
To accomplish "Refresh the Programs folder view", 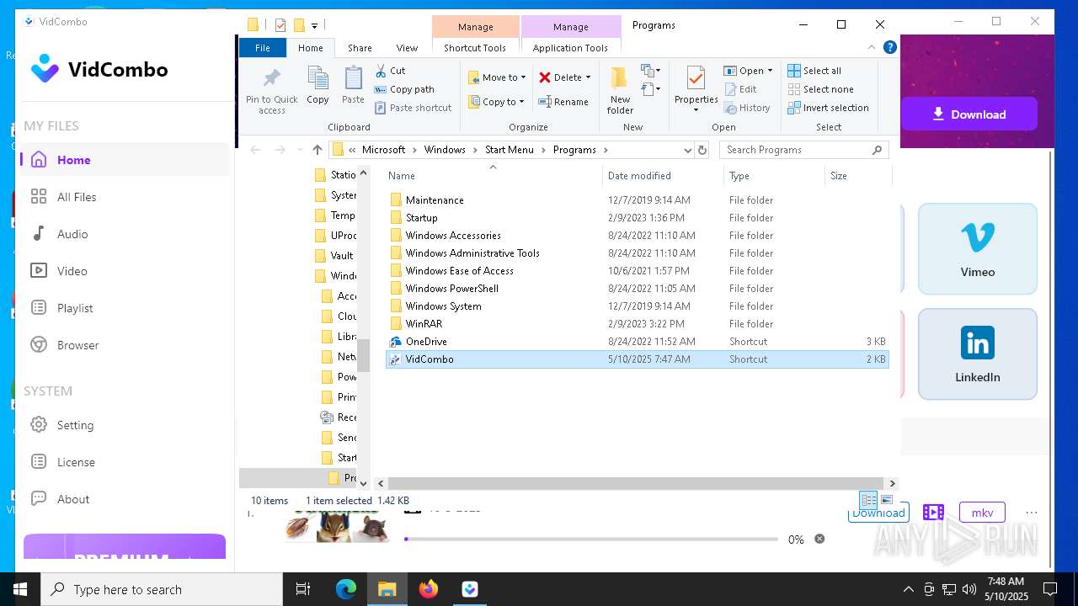I will pyautogui.click(x=702, y=150).
